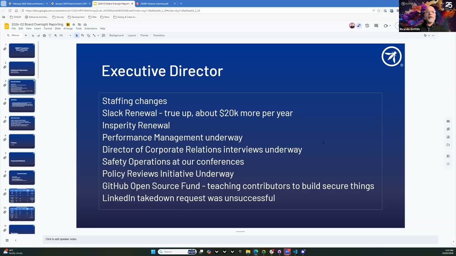Click the Background button

(x=116, y=36)
